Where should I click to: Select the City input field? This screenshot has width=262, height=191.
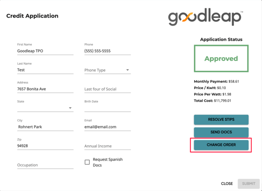[x=45, y=127]
